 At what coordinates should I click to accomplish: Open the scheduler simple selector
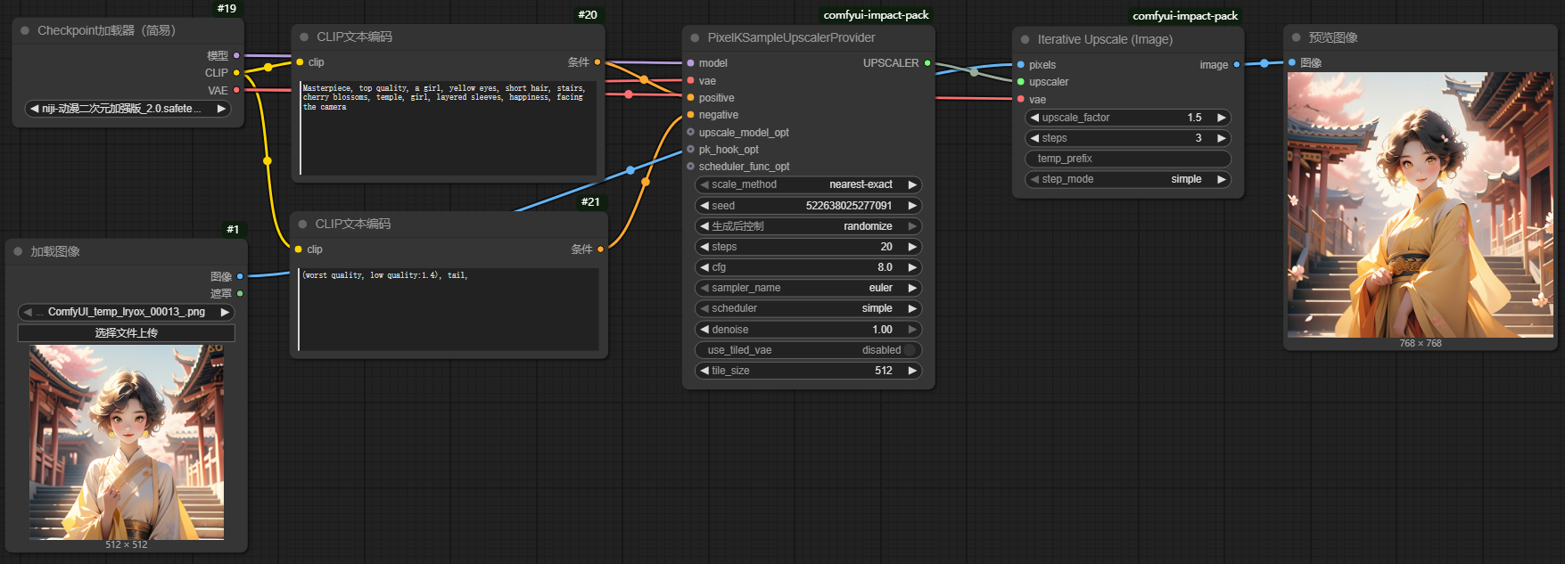click(808, 308)
